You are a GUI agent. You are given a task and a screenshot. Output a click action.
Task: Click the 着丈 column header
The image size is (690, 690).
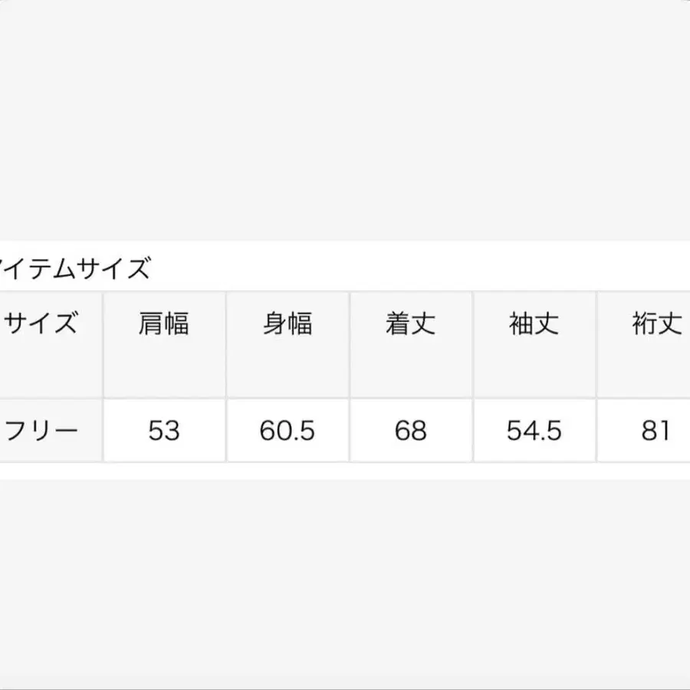pyautogui.click(x=410, y=324)
